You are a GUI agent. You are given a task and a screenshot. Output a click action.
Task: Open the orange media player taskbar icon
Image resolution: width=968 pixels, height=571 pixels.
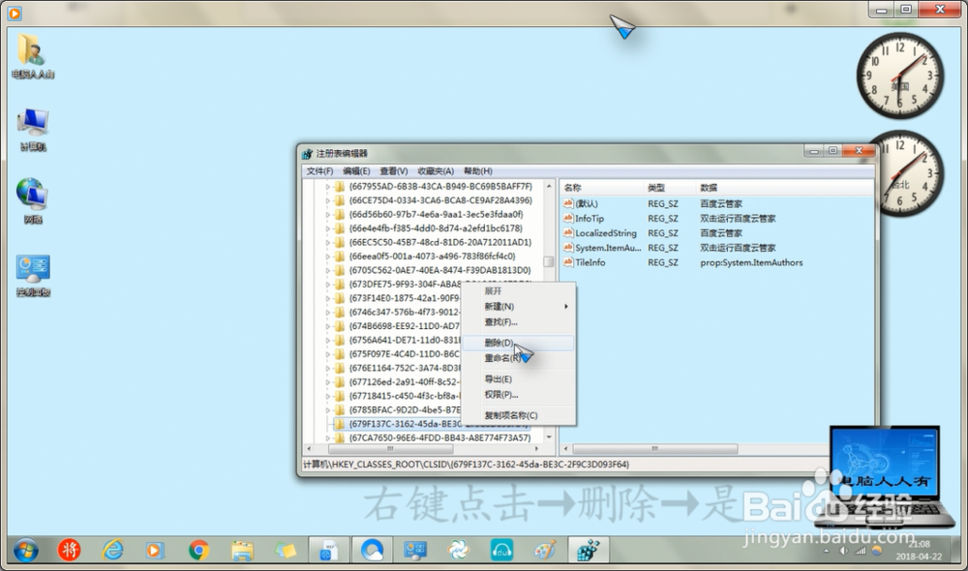pyautogui.click(x=154, y=550)
